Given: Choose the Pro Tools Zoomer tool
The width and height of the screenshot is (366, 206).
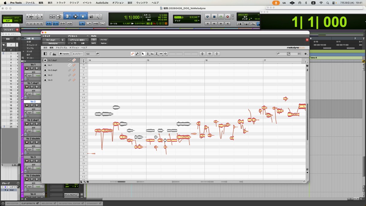Looking at the screenshot, I should coord(59,17).
